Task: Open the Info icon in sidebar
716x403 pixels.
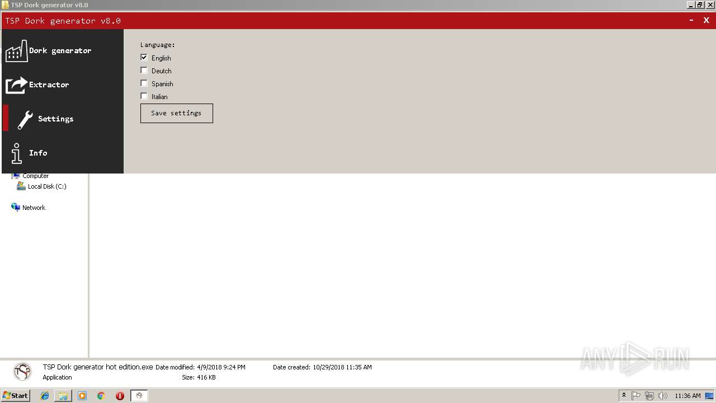Action: pos(17,153)
